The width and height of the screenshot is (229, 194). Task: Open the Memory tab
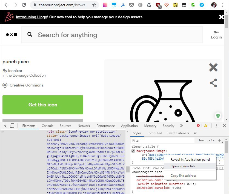pyautogui.click(x=150, y=126)
